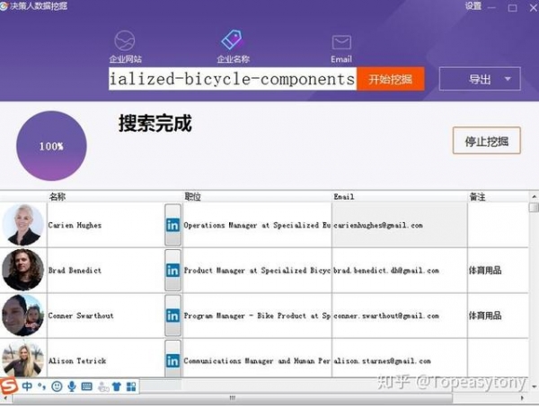Click the company name search input field

[233, 79]
